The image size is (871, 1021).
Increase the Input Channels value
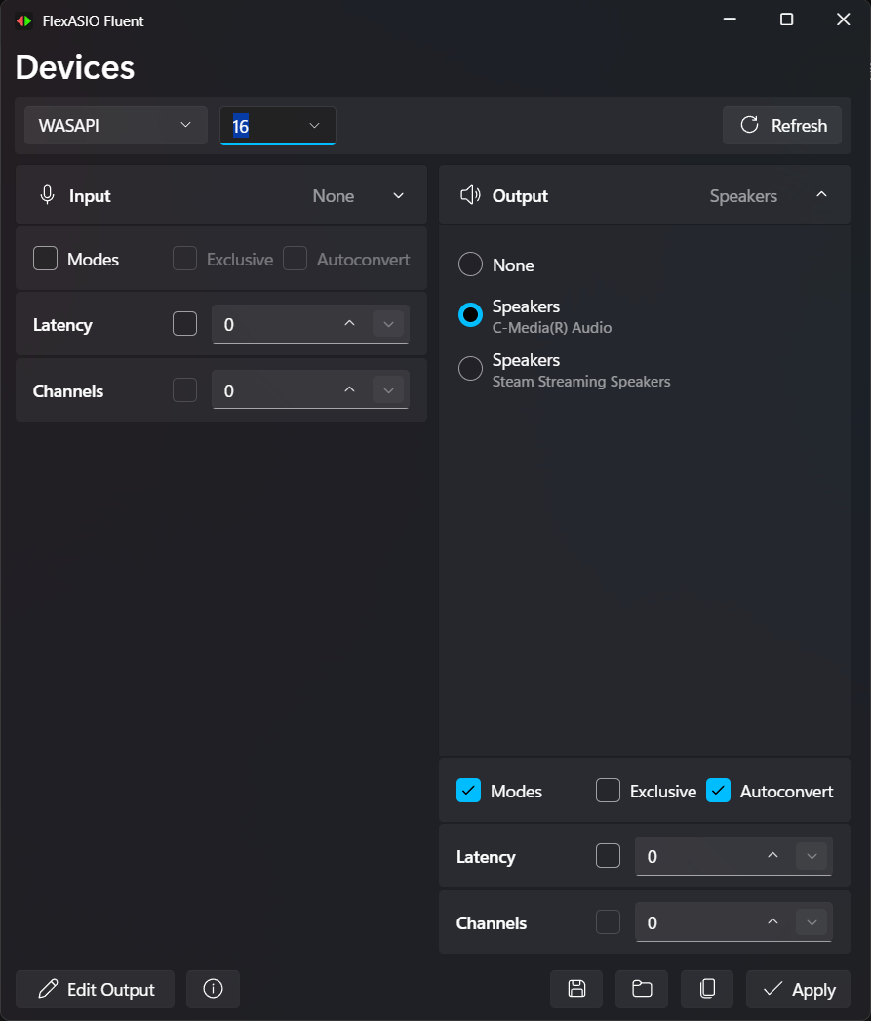point(349,390)
